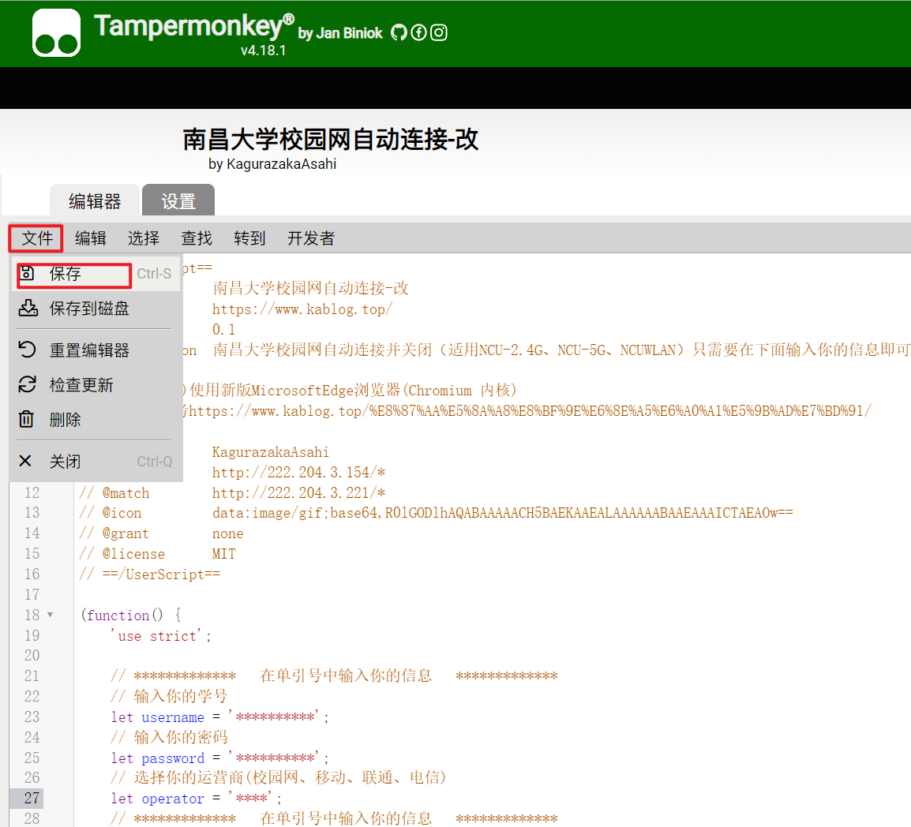Switch to the 编辑器 tab
The width and height of the screenshot is (911, 827).
click(95, 201)
